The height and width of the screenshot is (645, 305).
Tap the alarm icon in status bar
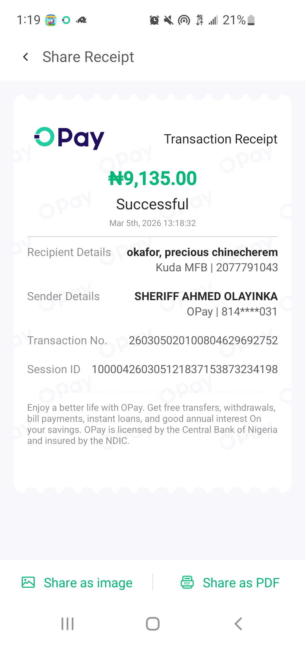[154, 20]
